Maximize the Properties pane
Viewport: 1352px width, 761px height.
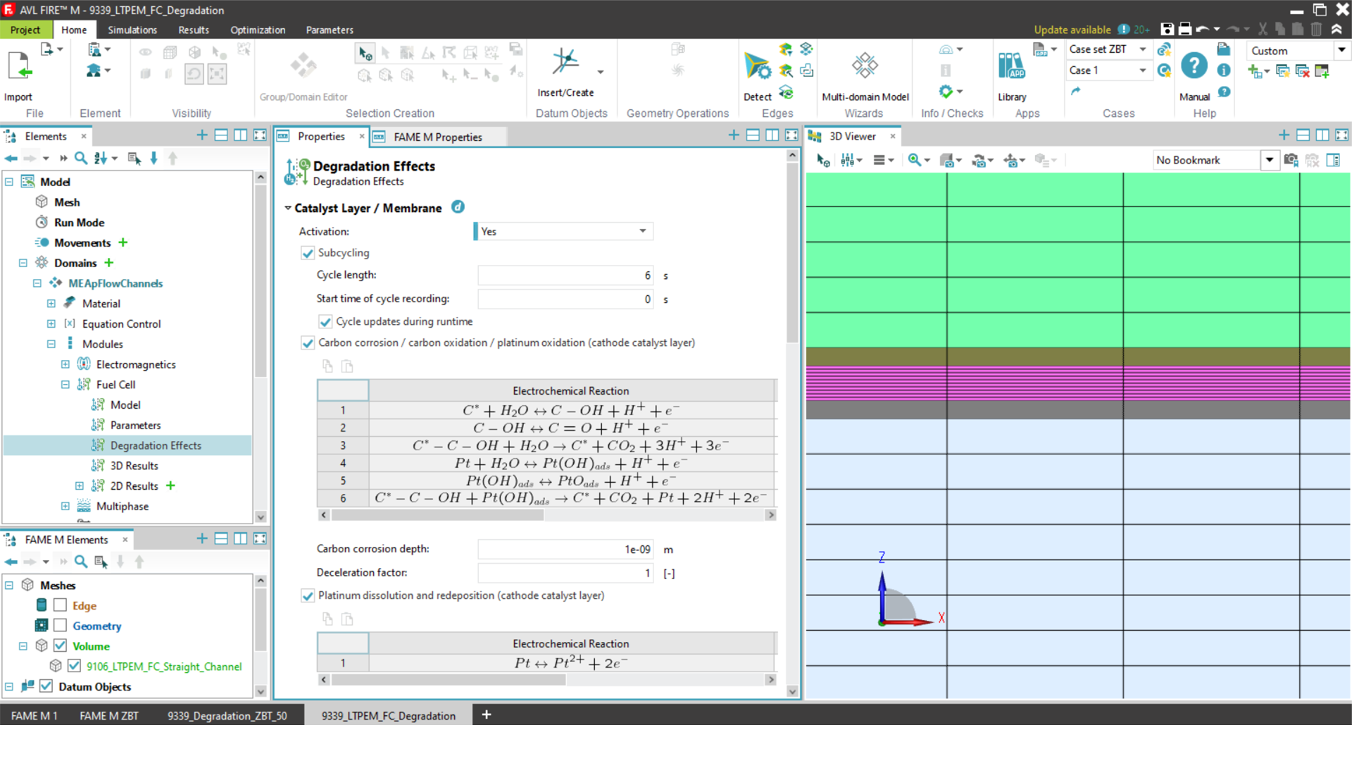click(x=791, y=135)
